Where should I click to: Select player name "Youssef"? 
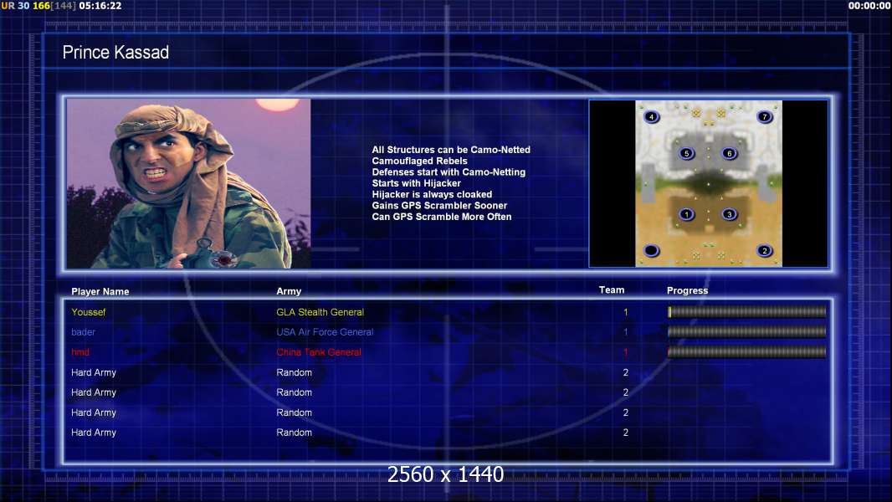coord(88,312)
